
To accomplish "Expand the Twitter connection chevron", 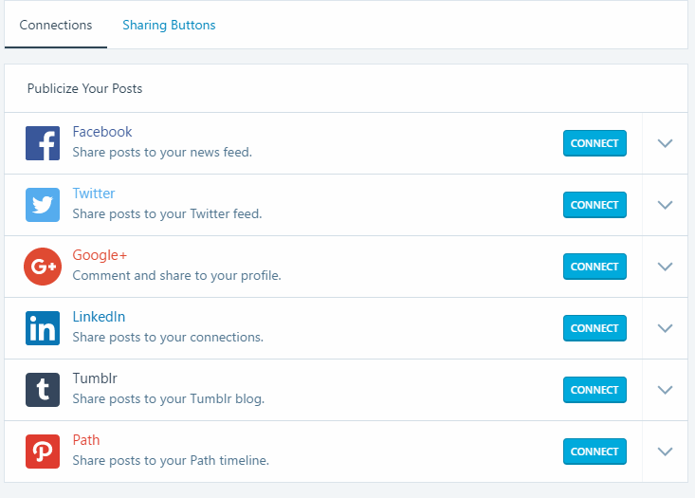I will [665, 205].
